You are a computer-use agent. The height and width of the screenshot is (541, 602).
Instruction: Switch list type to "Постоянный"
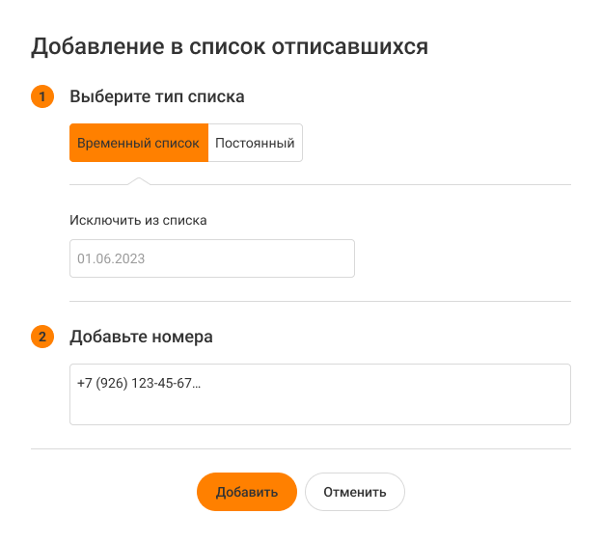255,143
